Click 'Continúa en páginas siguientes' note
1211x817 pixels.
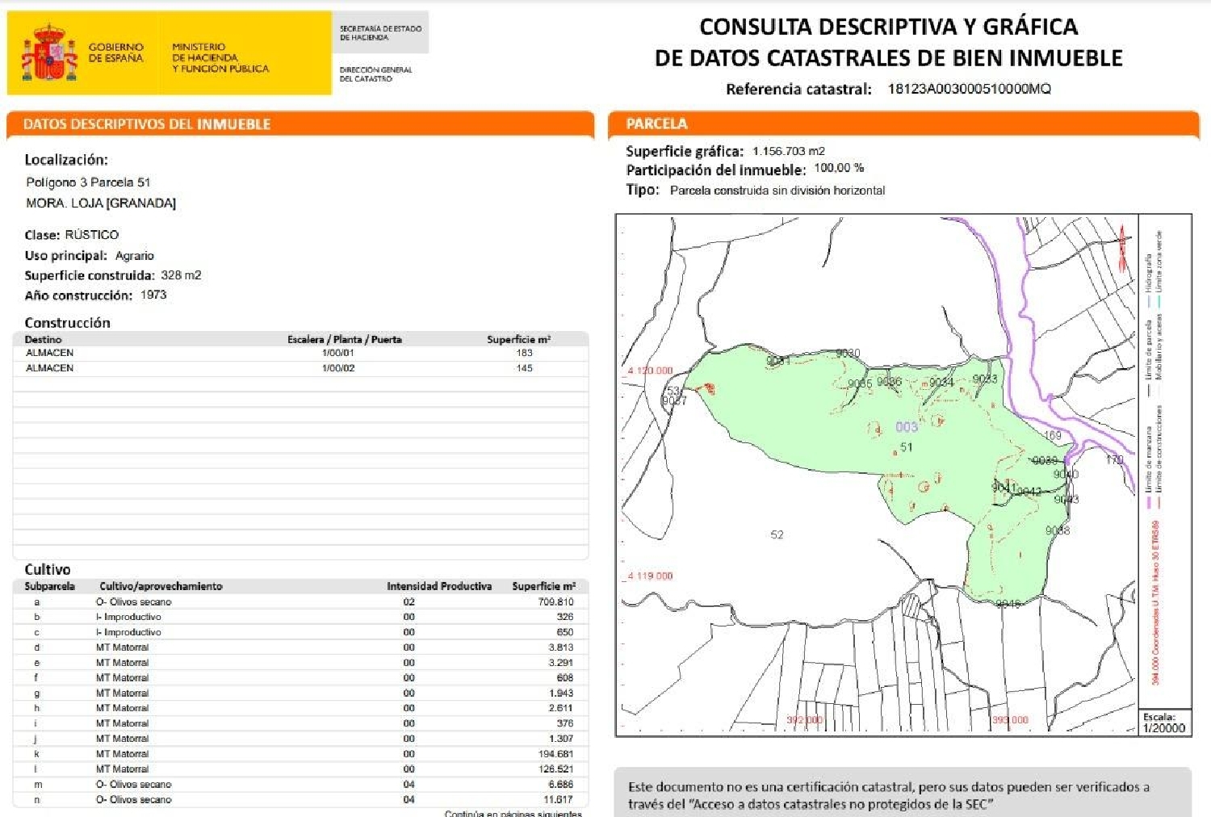point(513,813)
